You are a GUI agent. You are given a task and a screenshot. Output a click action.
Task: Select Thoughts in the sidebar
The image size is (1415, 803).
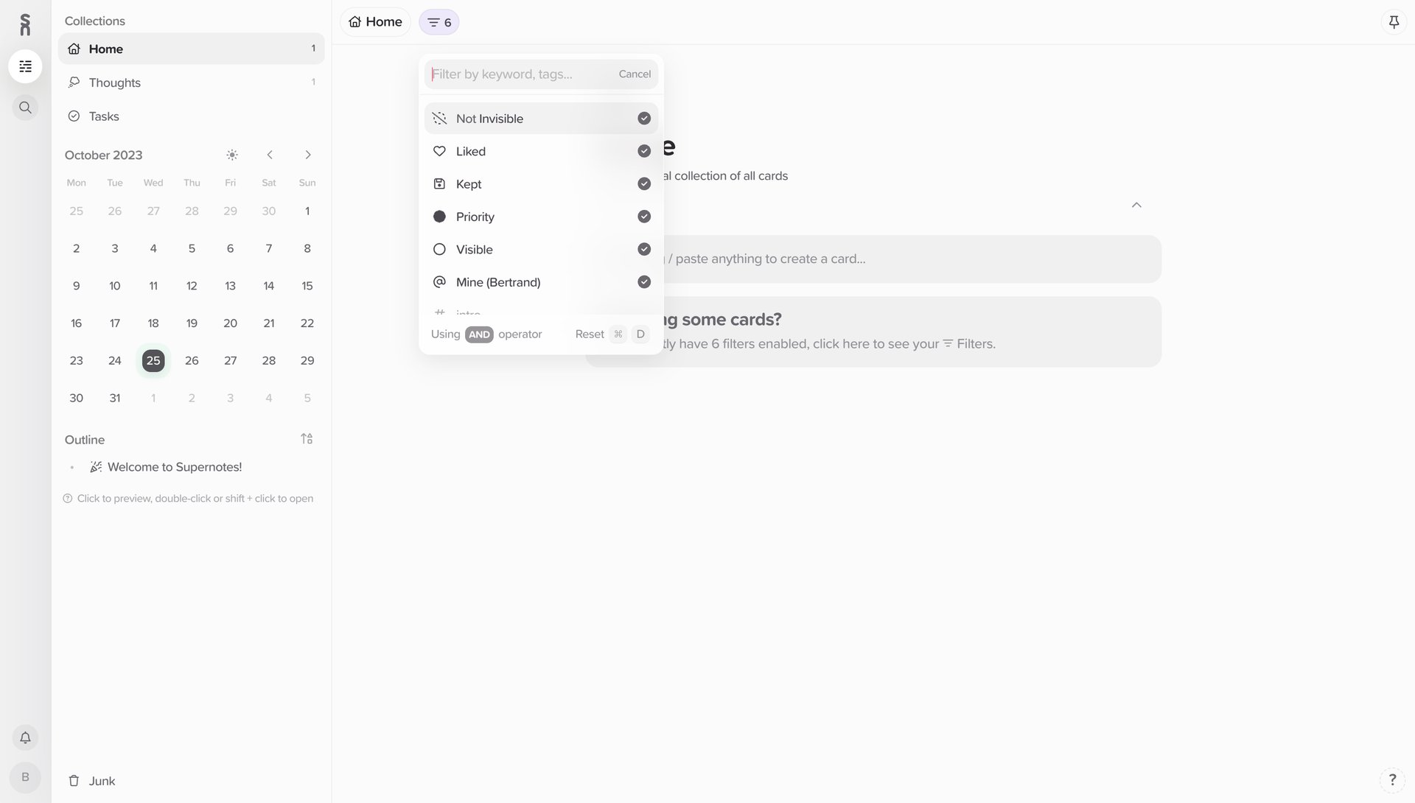coord(114,82)
